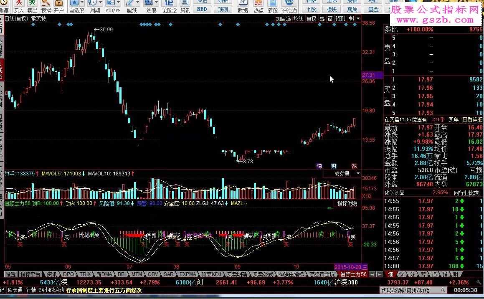Expand the F10/F9 dropdown arrow
484x299 pixels.
[x=119, y=3]
